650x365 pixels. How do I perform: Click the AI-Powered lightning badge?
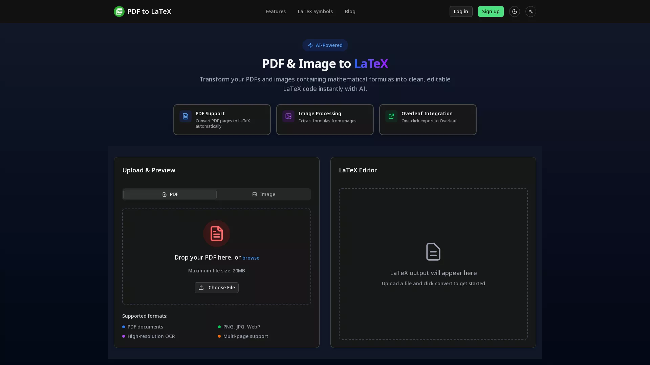pos(325,45)
